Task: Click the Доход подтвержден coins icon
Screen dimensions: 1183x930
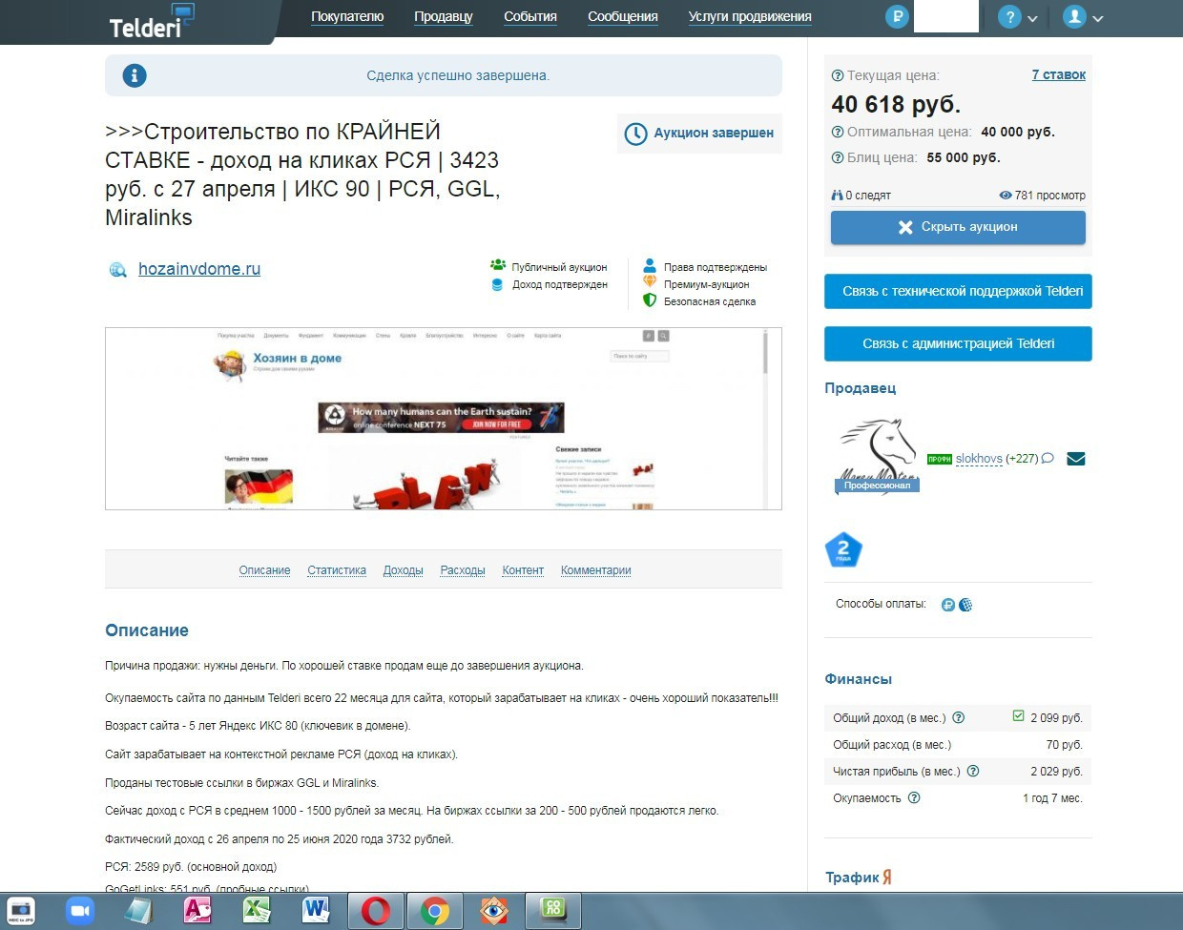Action: point(497,284)
